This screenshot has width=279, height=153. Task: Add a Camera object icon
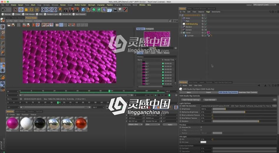[115, 10]
